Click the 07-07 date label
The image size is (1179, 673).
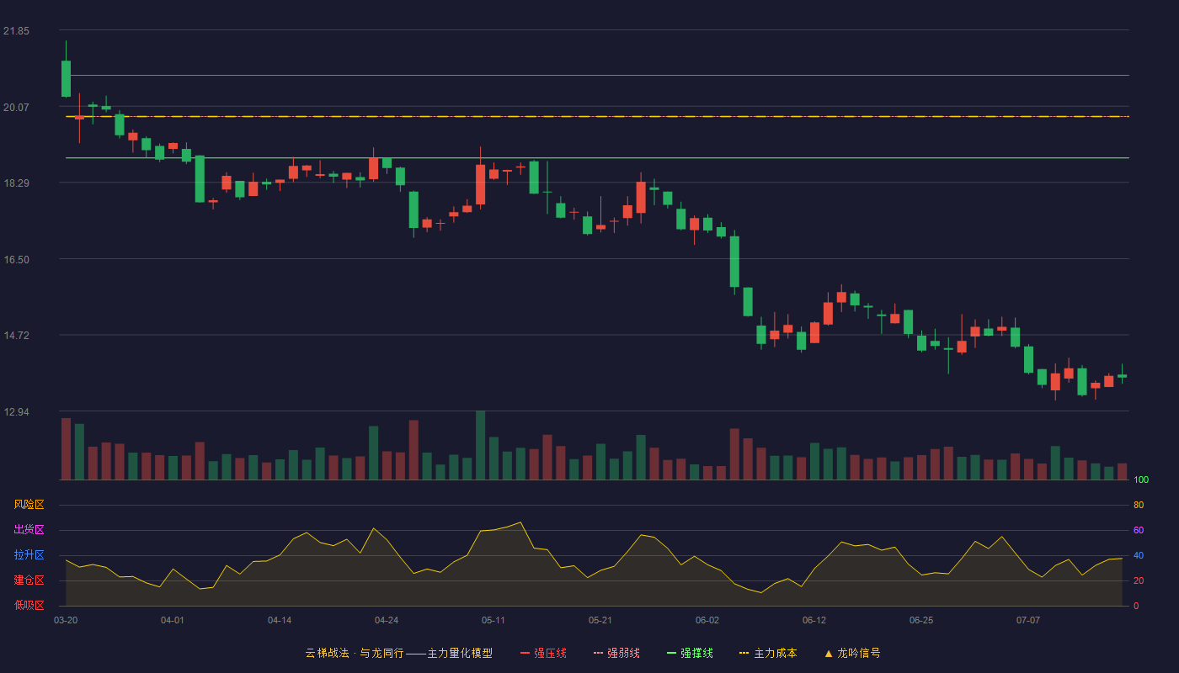coord(1028,620)
